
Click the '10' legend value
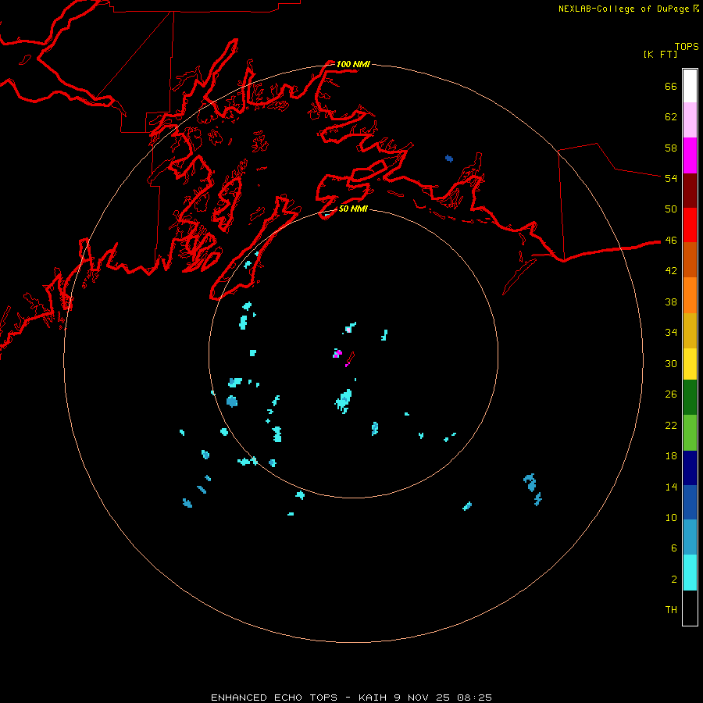tap(671, 517)
